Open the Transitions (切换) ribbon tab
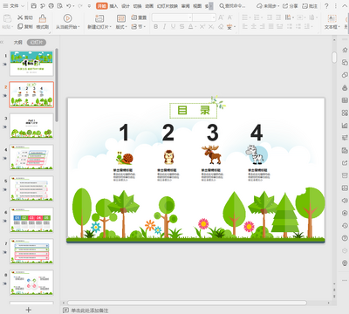The image size is (349, 314). [x=137, y=6]
